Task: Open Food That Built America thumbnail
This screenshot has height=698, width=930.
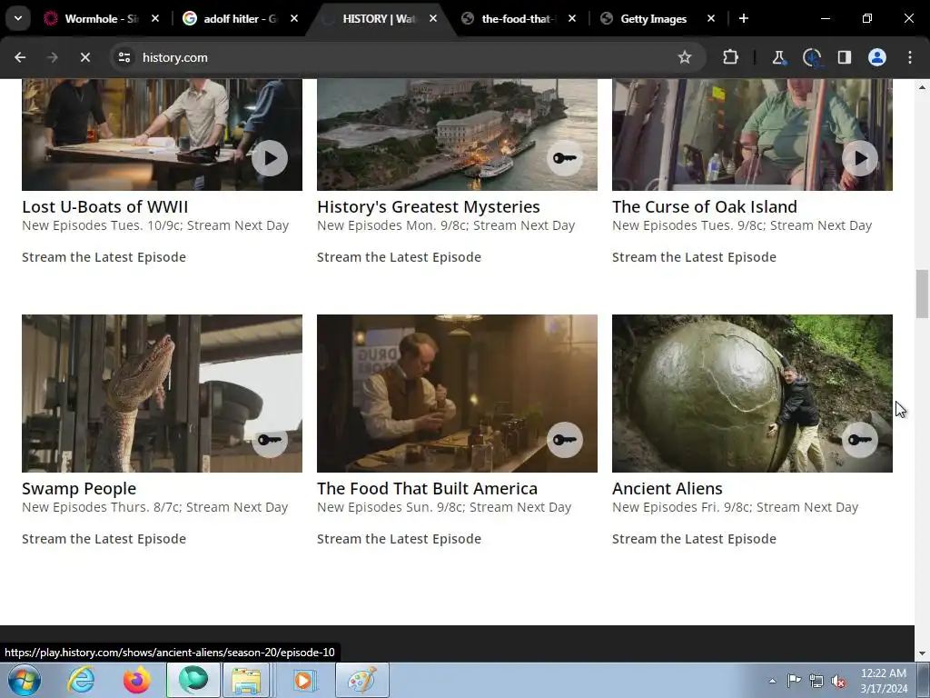Action: click(x=458, y=394)
